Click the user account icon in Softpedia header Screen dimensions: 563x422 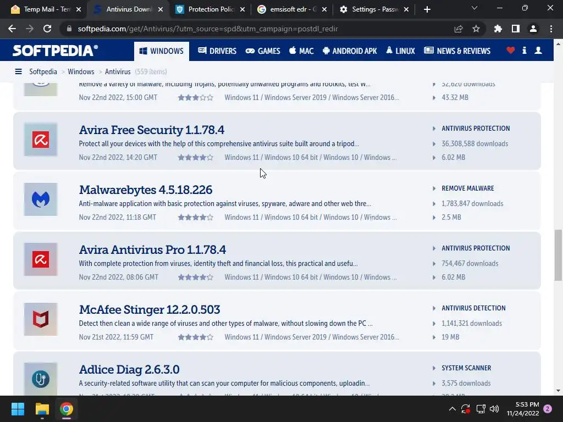pyautogui.click(x=538, y=50)
